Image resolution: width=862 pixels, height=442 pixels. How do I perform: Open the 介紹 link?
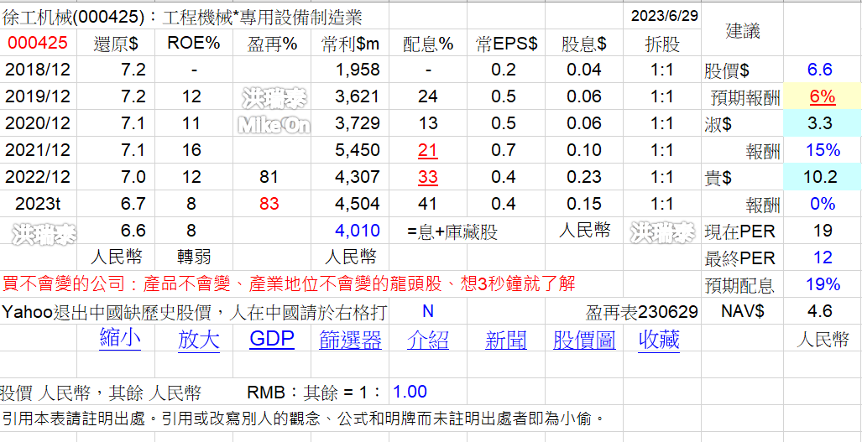click(428, 340)
